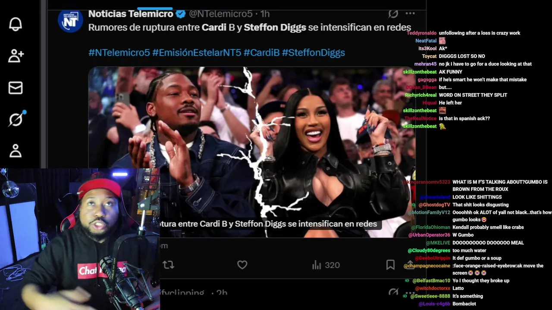Viewport: 552px width, 310px height.
Task: Click chat username Richyrich4real
Action: coord(420,95)
